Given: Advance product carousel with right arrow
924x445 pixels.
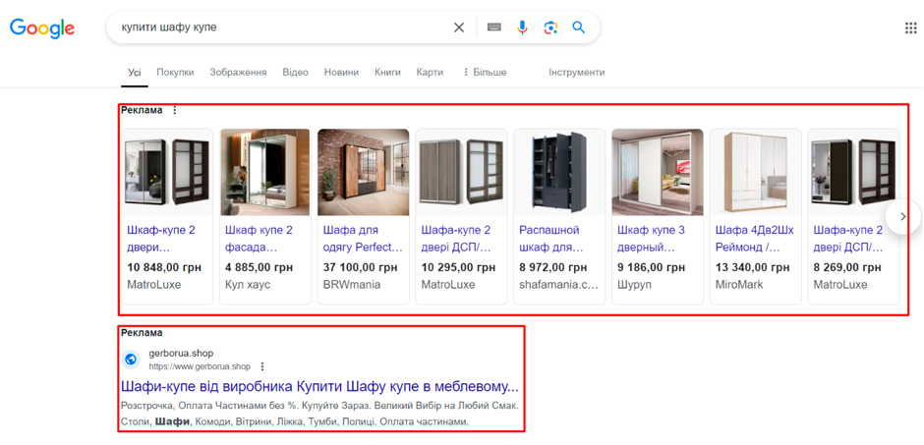Looking at the screenshot, I should (902, 217).
